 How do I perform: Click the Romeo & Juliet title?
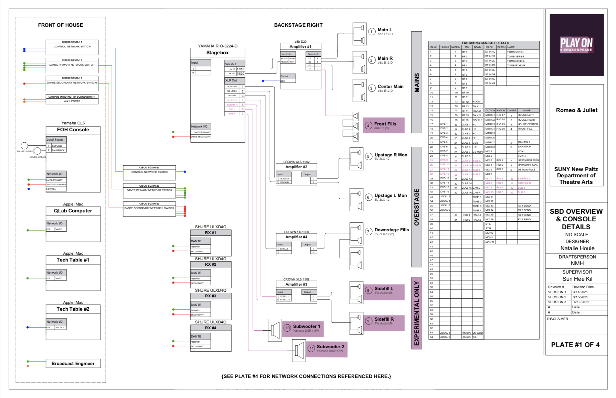pos(576,110)
